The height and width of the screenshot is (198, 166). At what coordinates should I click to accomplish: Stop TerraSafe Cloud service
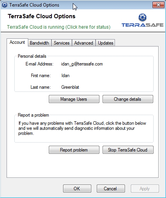128,150
